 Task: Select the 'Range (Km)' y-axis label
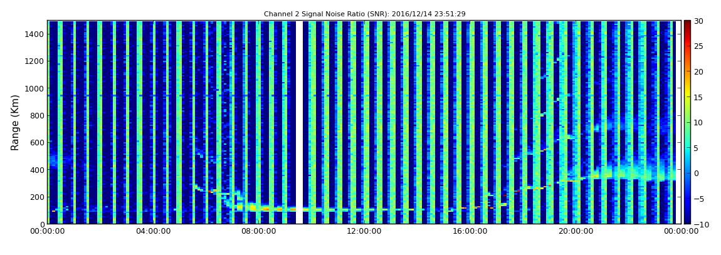click(x=15, y=122)
